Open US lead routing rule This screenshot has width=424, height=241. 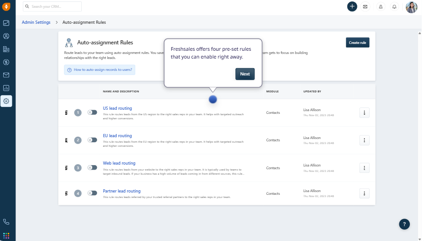coord(117,108)
